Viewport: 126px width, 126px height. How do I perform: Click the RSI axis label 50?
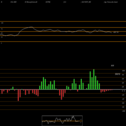2,33
